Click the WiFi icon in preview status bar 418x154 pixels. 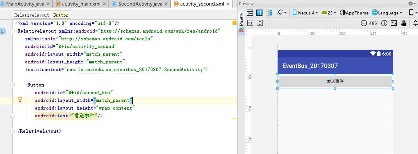pos(373,54)
